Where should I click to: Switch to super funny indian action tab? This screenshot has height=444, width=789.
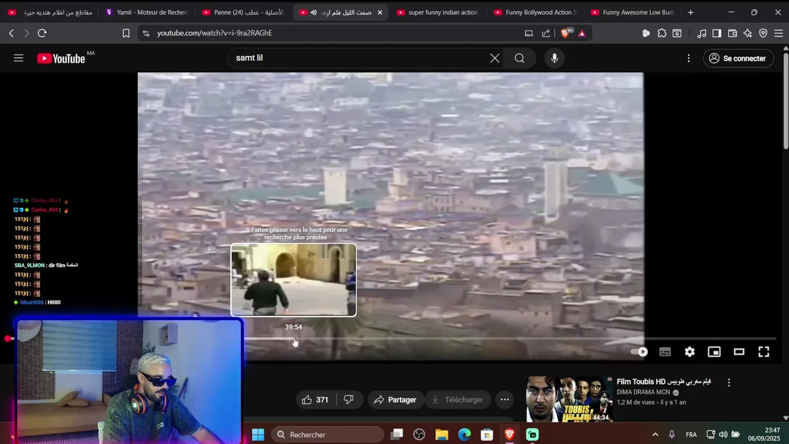click(438, 12)
